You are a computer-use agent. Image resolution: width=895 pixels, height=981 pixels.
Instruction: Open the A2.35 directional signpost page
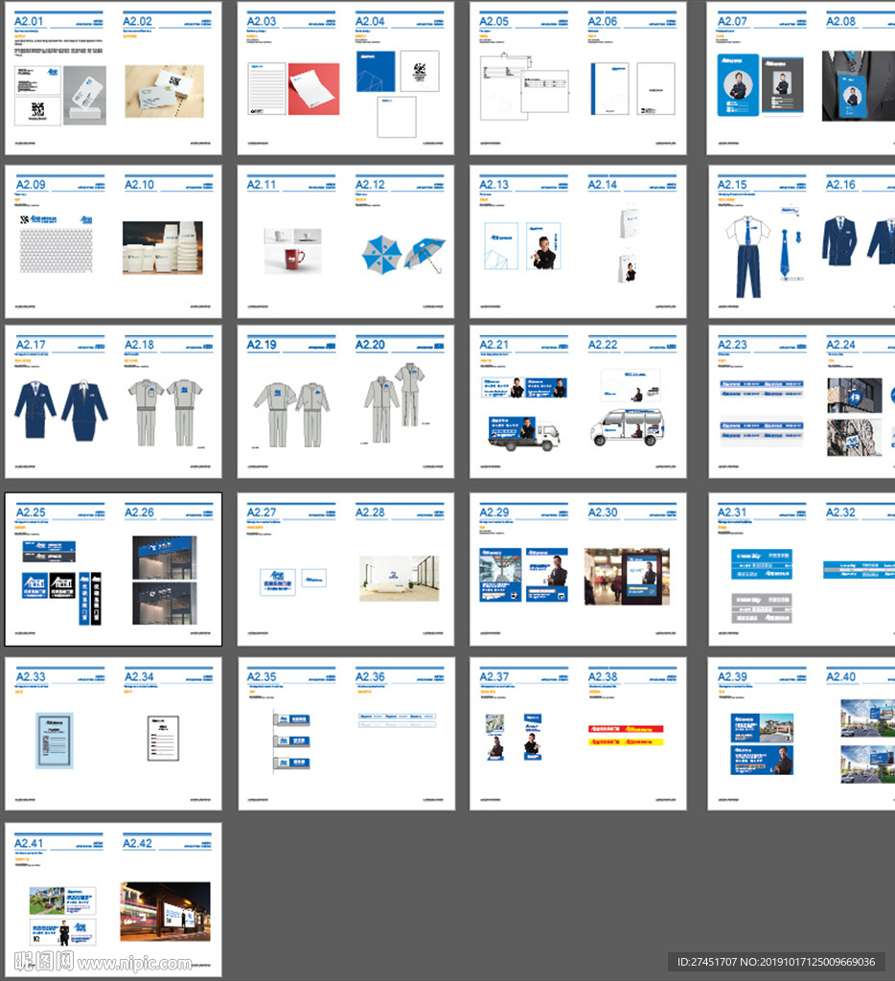(291, 740)
